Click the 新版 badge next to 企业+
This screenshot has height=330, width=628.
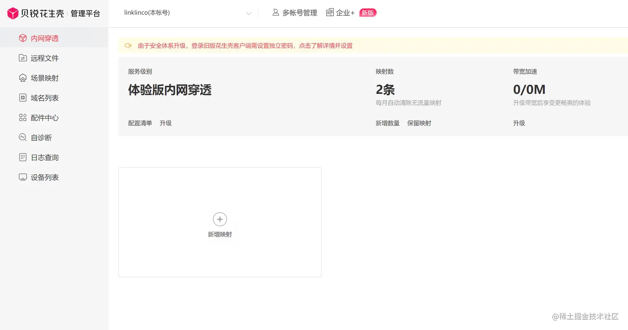tap(368, 12)
